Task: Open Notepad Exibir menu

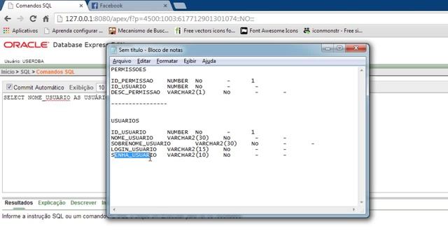Action: point(190,61)
